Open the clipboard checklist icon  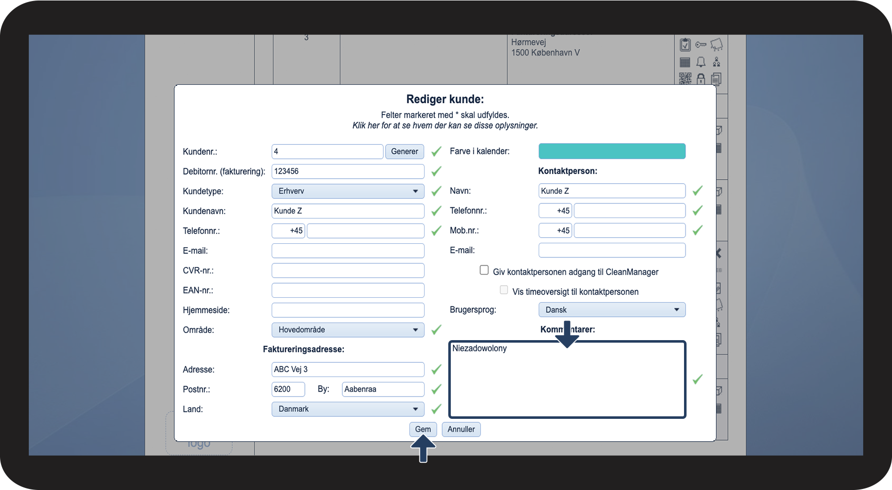[685, 45]
